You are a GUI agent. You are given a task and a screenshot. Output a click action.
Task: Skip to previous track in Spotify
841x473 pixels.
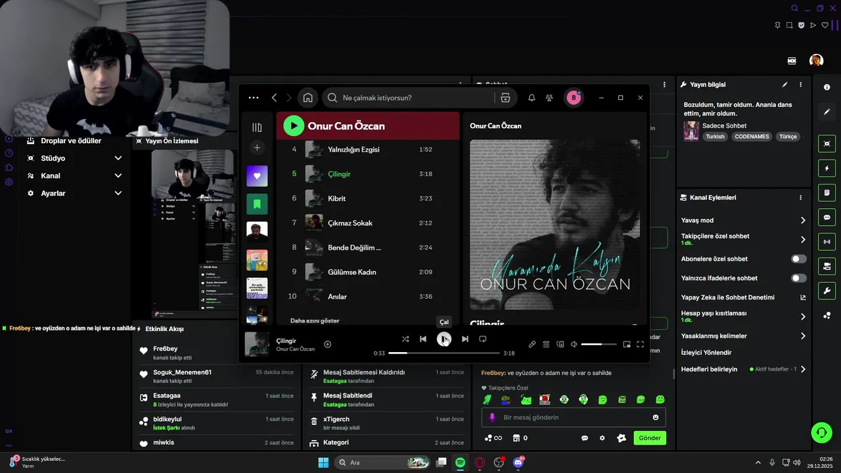pyautogui.click(x=423, y=339)
